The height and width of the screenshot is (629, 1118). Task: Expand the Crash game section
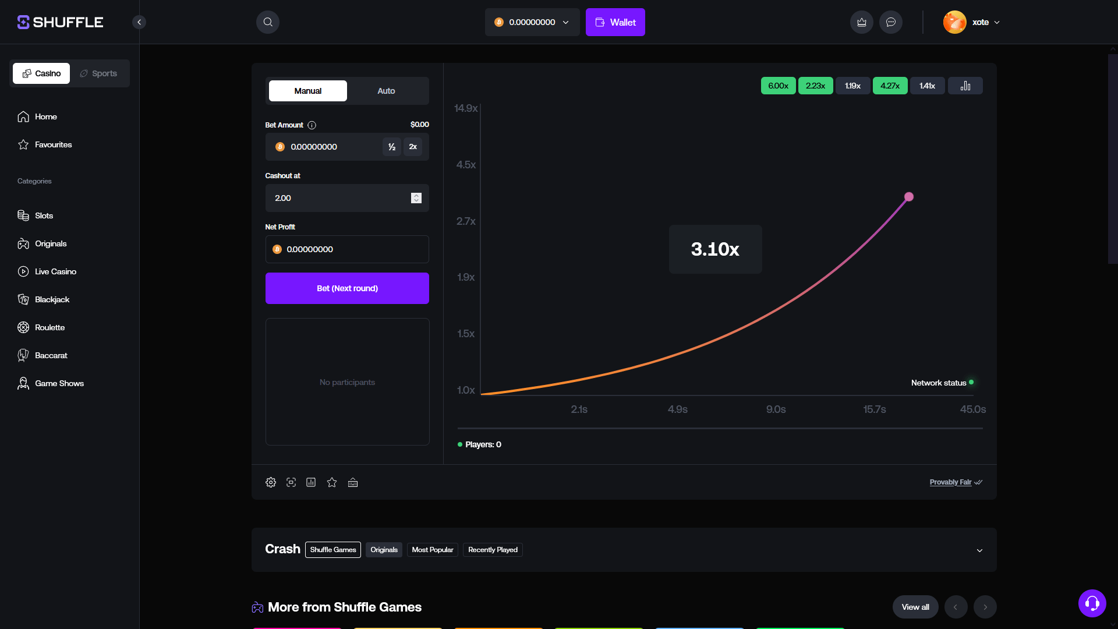(x=980, y=550)
